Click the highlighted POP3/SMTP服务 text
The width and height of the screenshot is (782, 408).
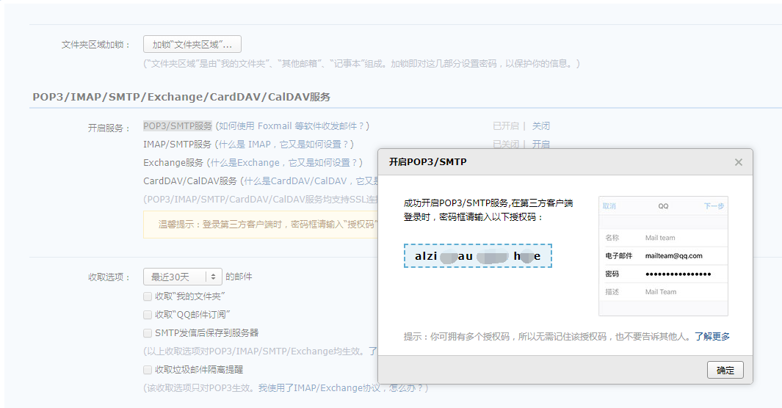pyautogui.click(x=178, y=126)
